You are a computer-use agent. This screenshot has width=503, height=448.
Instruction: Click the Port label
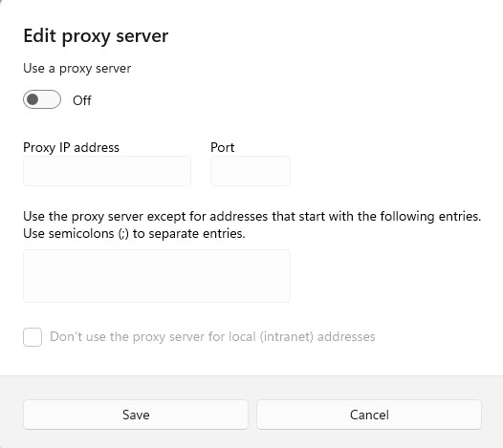[x=222, y=147]
